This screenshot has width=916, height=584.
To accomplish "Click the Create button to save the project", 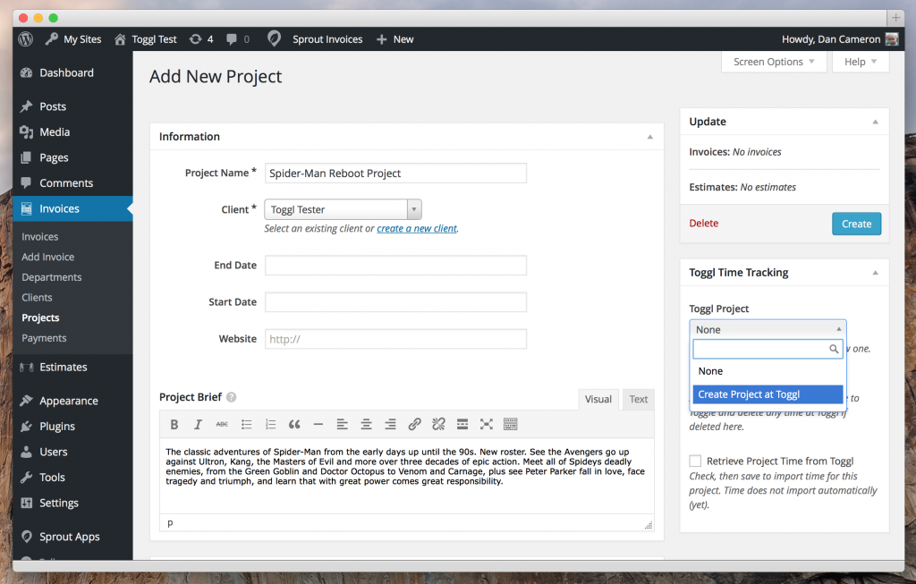I will pos(856,224).
